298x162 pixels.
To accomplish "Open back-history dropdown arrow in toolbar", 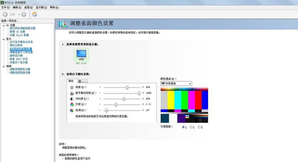I will click(x=19, y=14).
